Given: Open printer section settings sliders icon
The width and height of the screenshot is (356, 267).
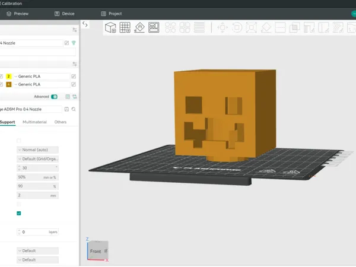Looking at the screenshot, I should 75,30.
